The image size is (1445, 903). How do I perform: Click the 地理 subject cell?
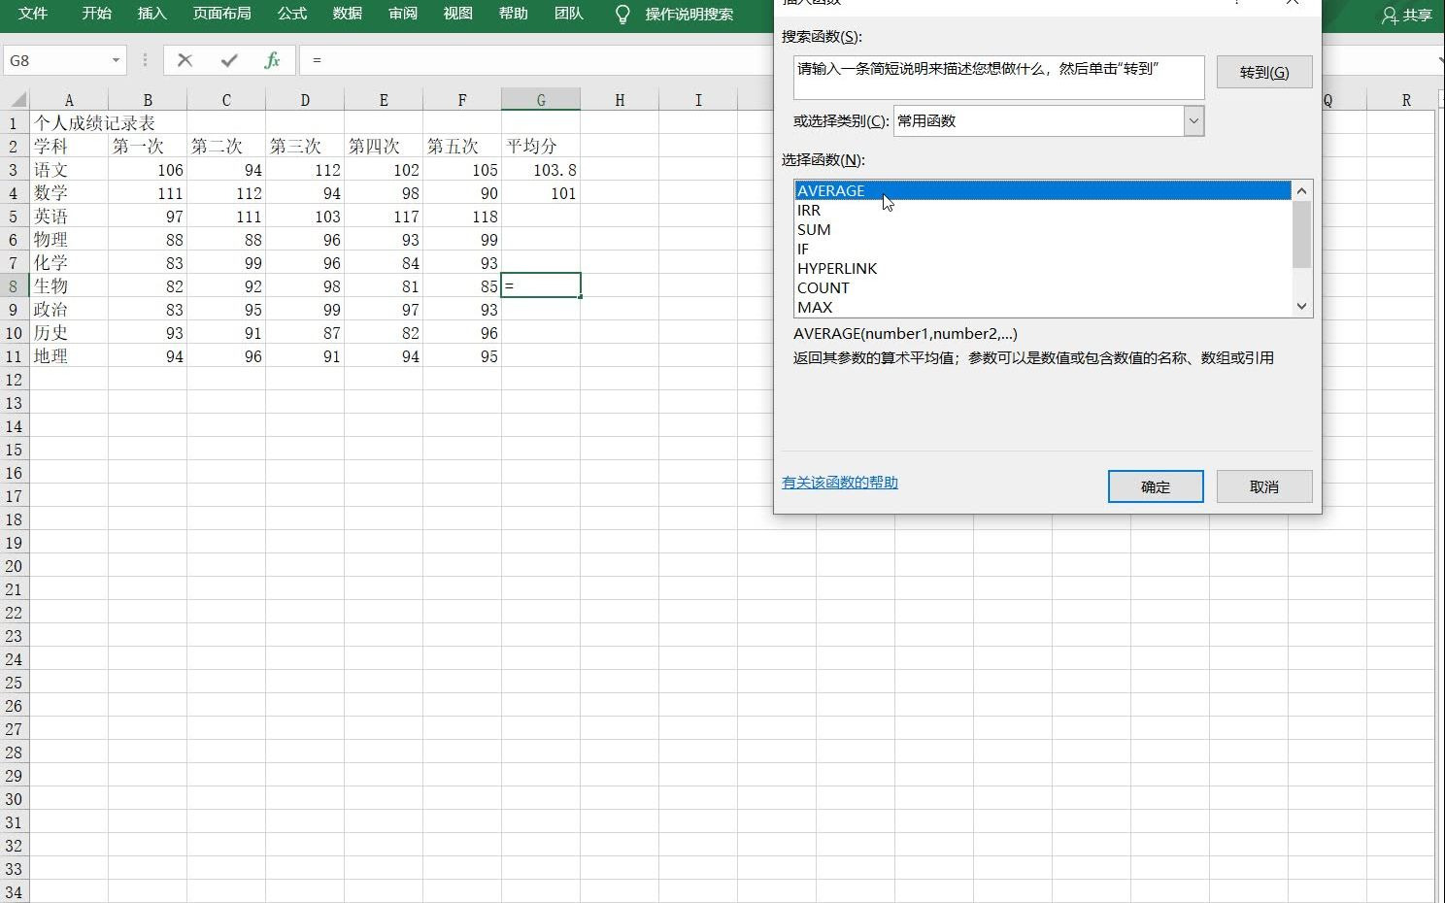(69, 356)
